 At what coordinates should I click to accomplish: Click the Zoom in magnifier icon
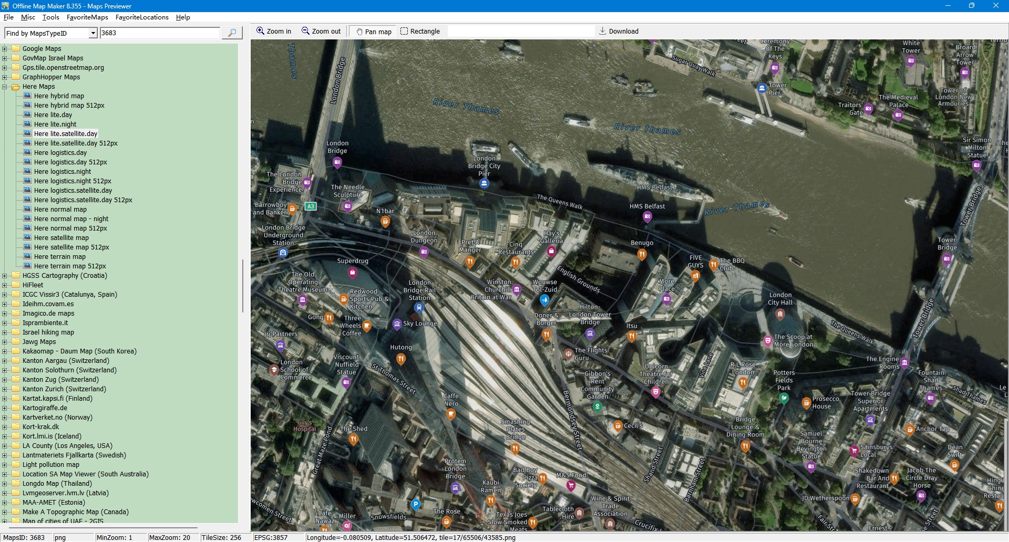(x=260, y=31)
